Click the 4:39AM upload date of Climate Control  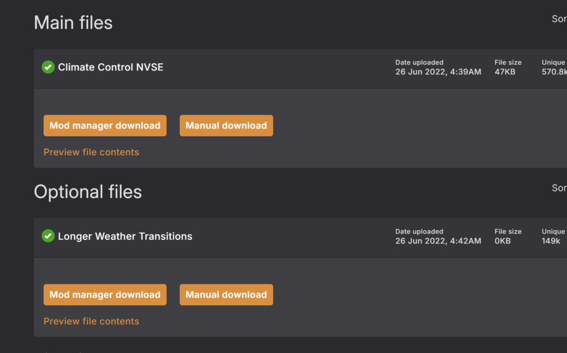(438, 72)
